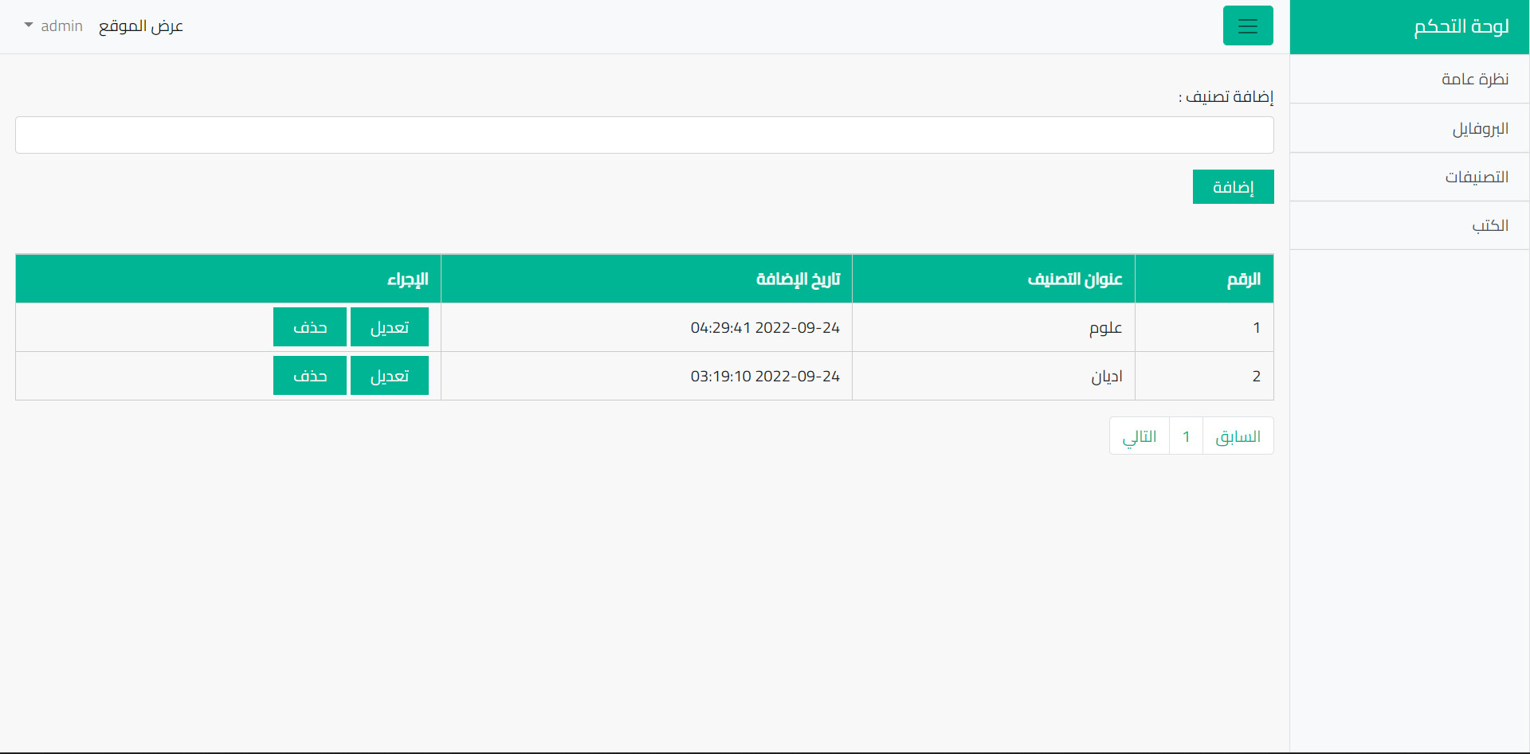Click تعديل for the علوم category
Image resolution: width=1530 pixels, height=754 pixels.
pyautogui.click(x=390, y=326)
